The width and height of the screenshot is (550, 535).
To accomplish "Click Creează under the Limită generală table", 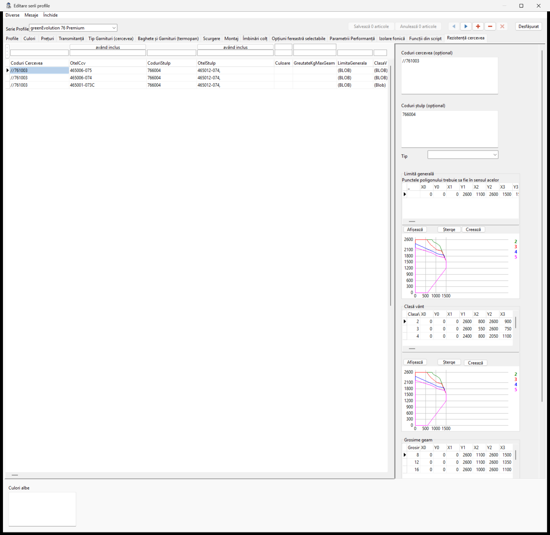I will (473, 229).
